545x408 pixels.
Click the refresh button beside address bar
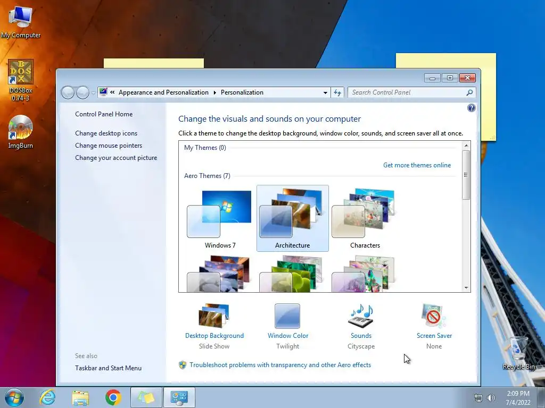(x=337, y=92)
